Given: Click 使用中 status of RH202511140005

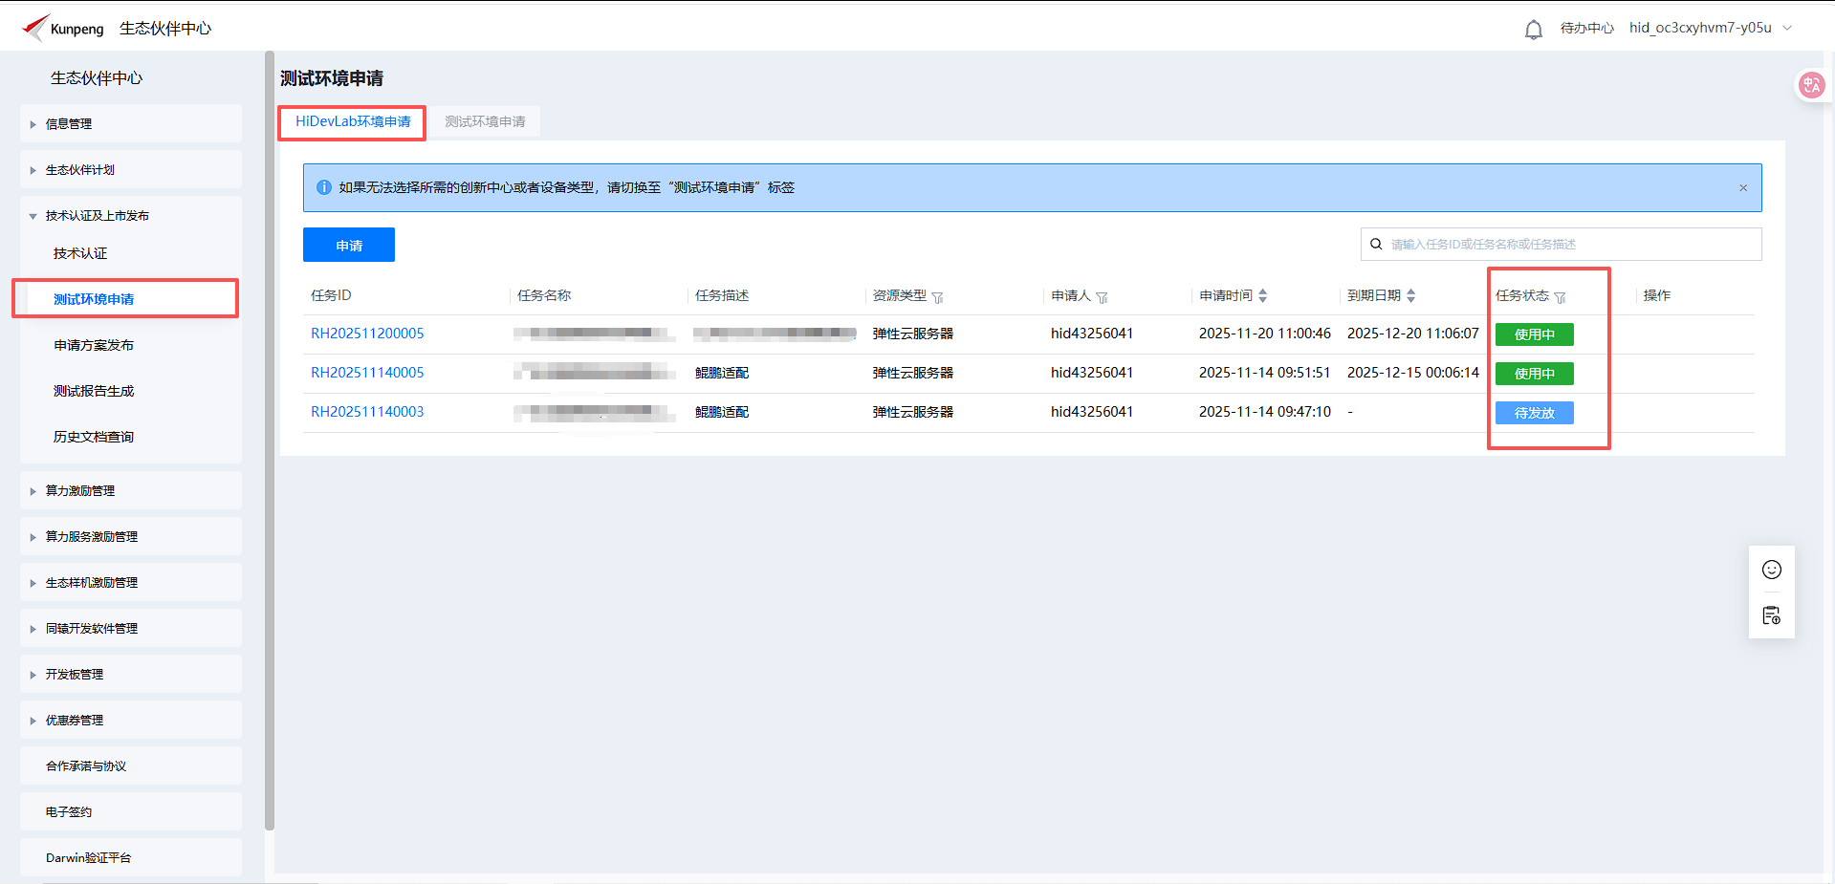Looking at the screenshot, I should point(1534,374).
